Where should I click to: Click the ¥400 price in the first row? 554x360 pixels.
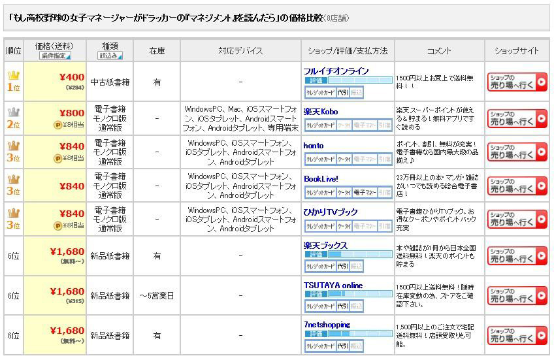click(x=72, y=77)
